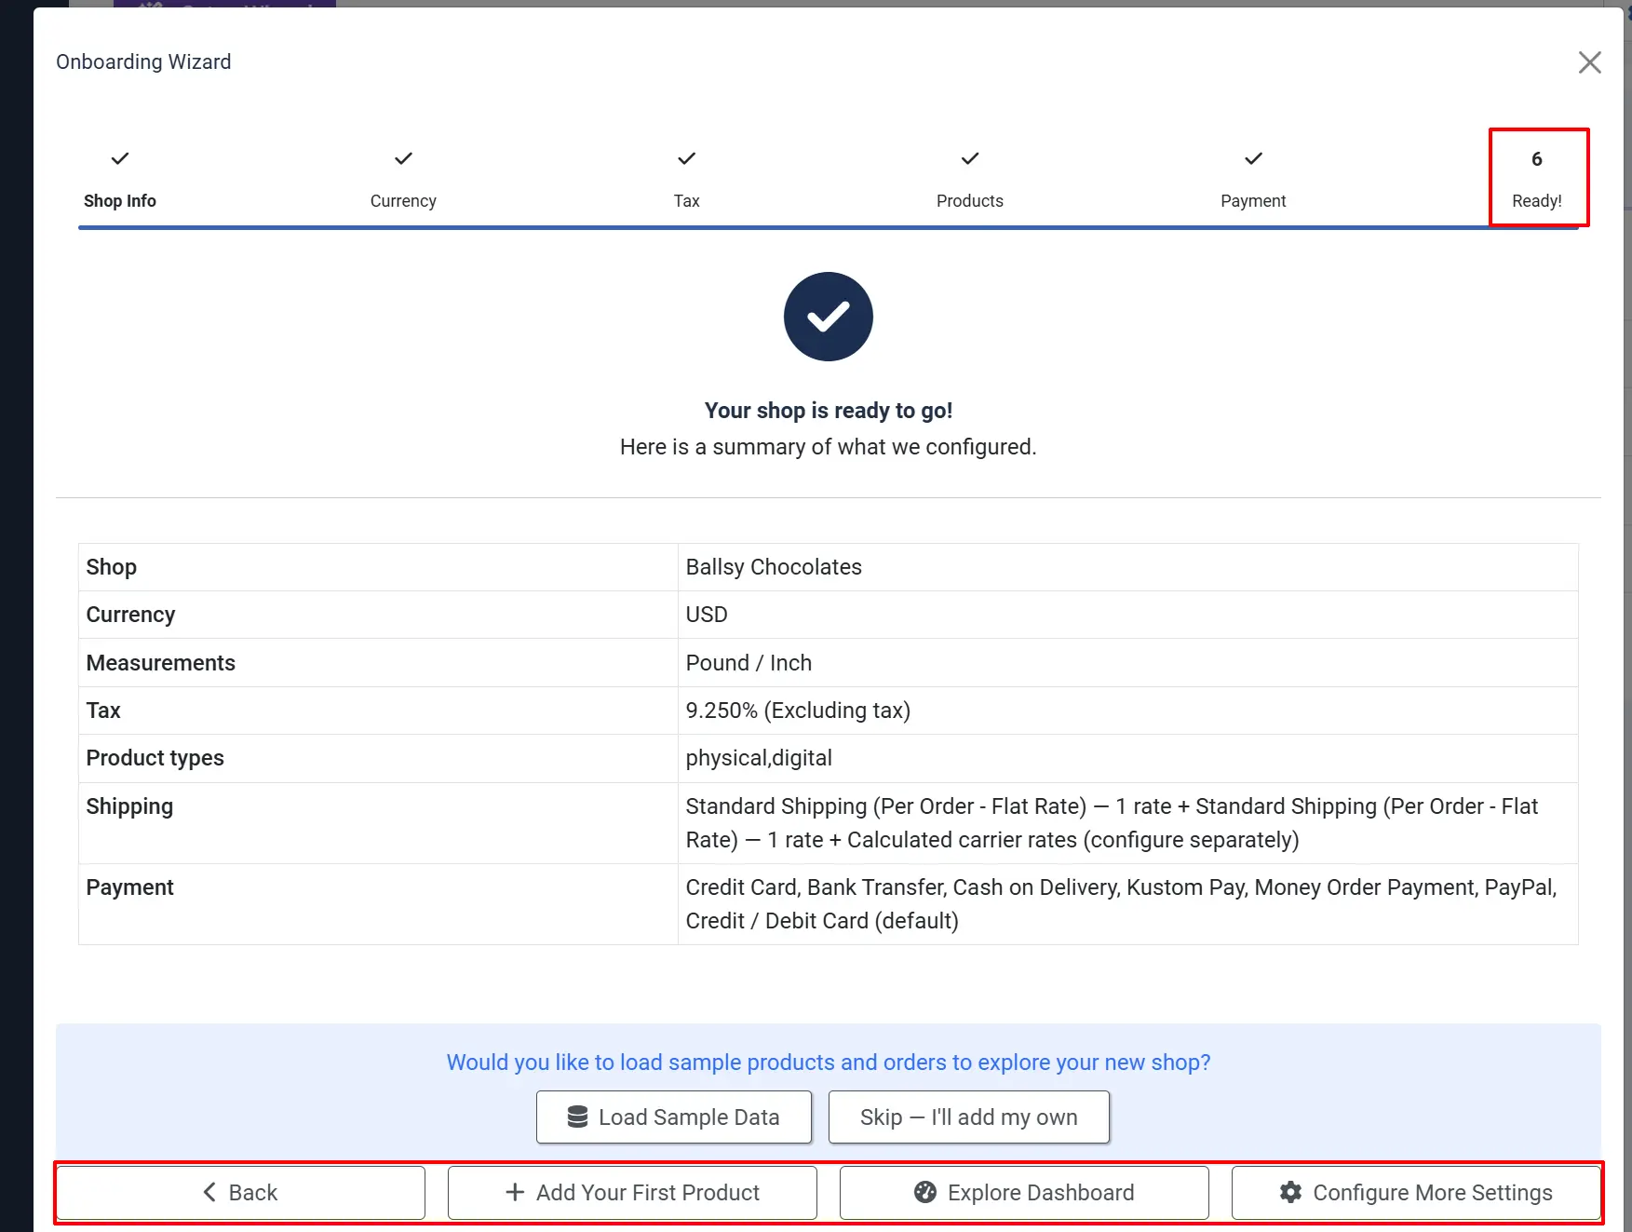Select the Payment wizard step
Screen dimensions: 1632x1232
(x=1253, y=179)
